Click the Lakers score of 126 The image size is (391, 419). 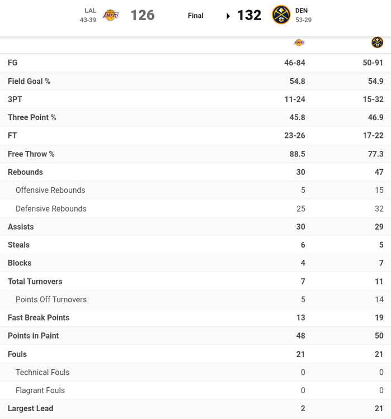(x=142, y=15)
